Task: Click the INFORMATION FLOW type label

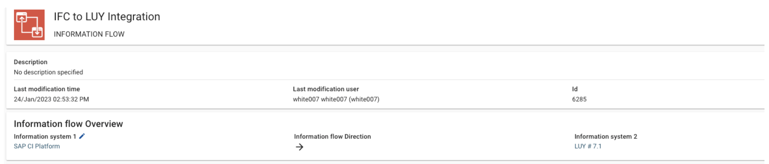Action: click(x=89, y=34)
